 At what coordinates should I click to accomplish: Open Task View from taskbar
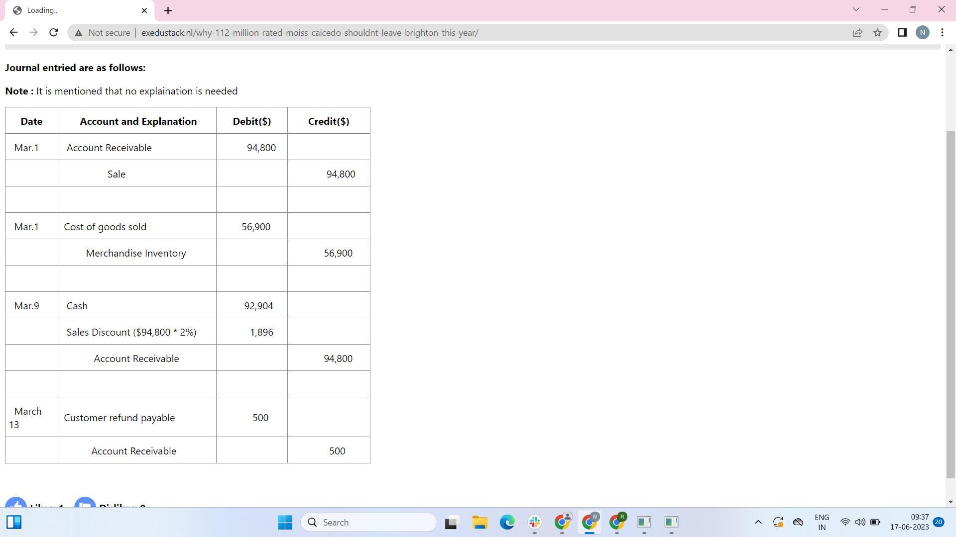click(451, 522)
